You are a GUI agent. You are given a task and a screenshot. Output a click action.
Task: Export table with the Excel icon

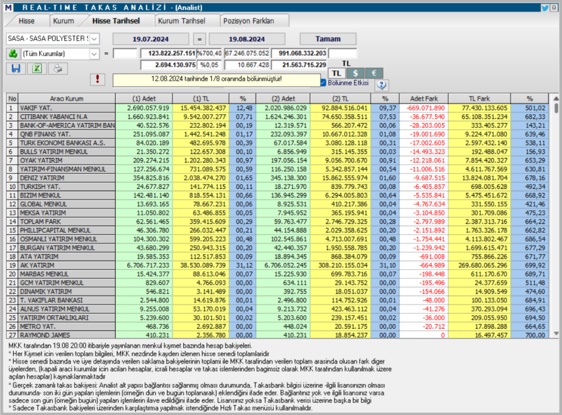point(37,69)
